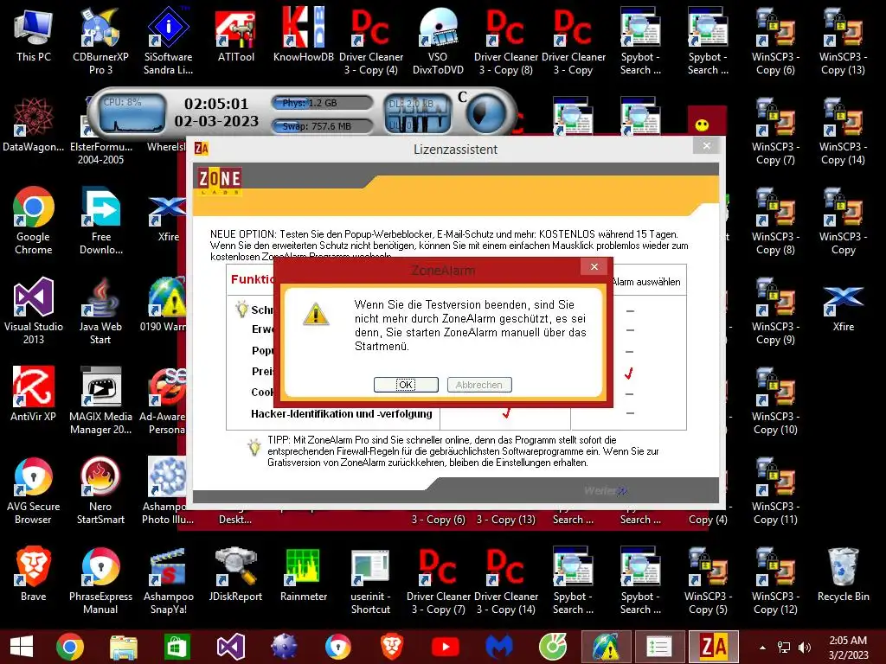Viewport: 886px width, 664px height.
Task: Open CDBurnerXP Pro 3 icon
Action: pyautogui.click(x=100, y=41)
